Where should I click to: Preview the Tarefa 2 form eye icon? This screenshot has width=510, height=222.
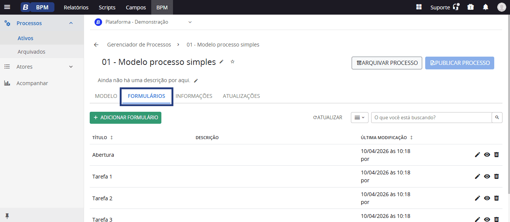[487, 198]
